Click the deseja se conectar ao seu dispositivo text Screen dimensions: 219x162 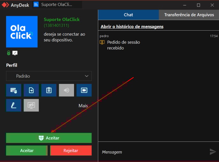[64, 37]
